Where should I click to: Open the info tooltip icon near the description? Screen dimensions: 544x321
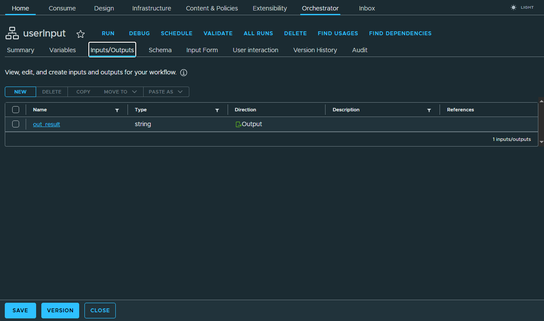coord(183,72)
